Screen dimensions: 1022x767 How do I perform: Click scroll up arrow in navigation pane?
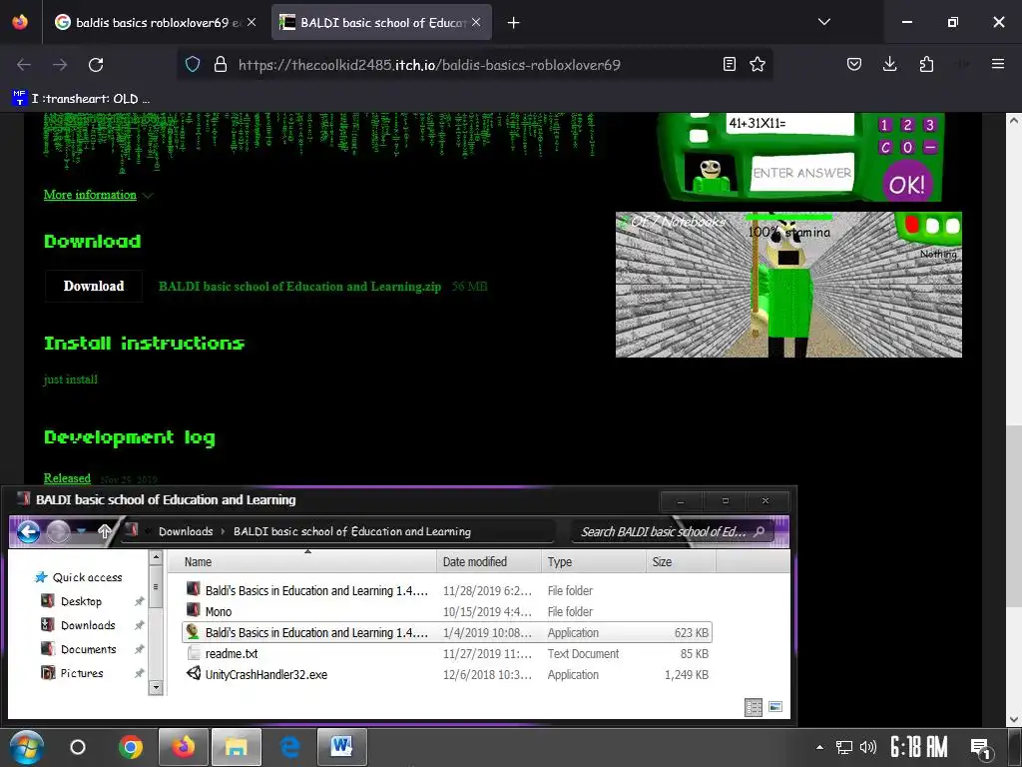pyautogui.click(x=156, y=557)
